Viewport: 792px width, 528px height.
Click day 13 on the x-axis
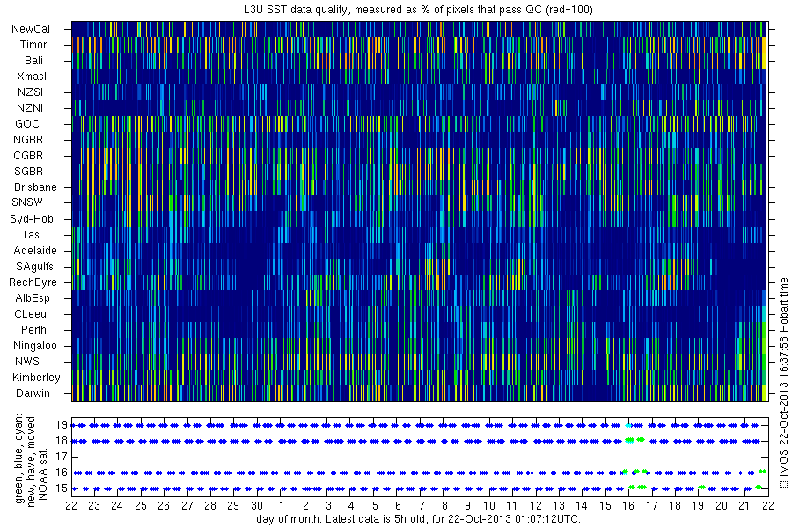(x=559, y=506)
